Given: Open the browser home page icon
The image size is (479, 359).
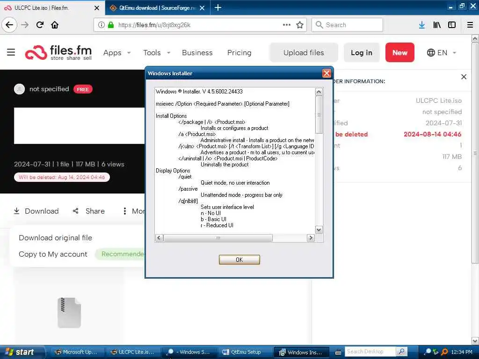Looking at the screenshot, I should (55, 25).
